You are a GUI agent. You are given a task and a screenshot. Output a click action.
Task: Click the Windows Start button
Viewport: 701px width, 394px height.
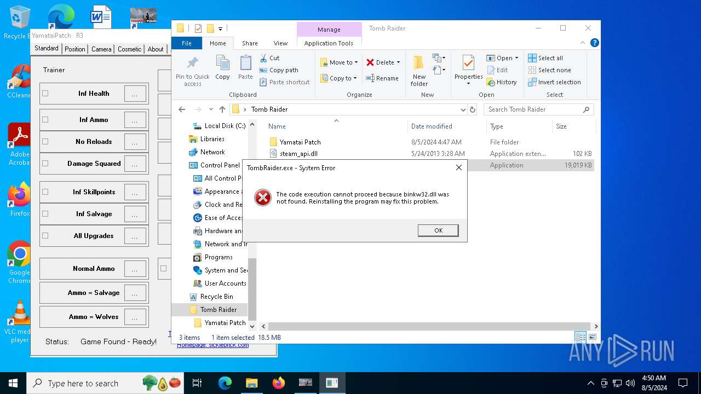13,383
